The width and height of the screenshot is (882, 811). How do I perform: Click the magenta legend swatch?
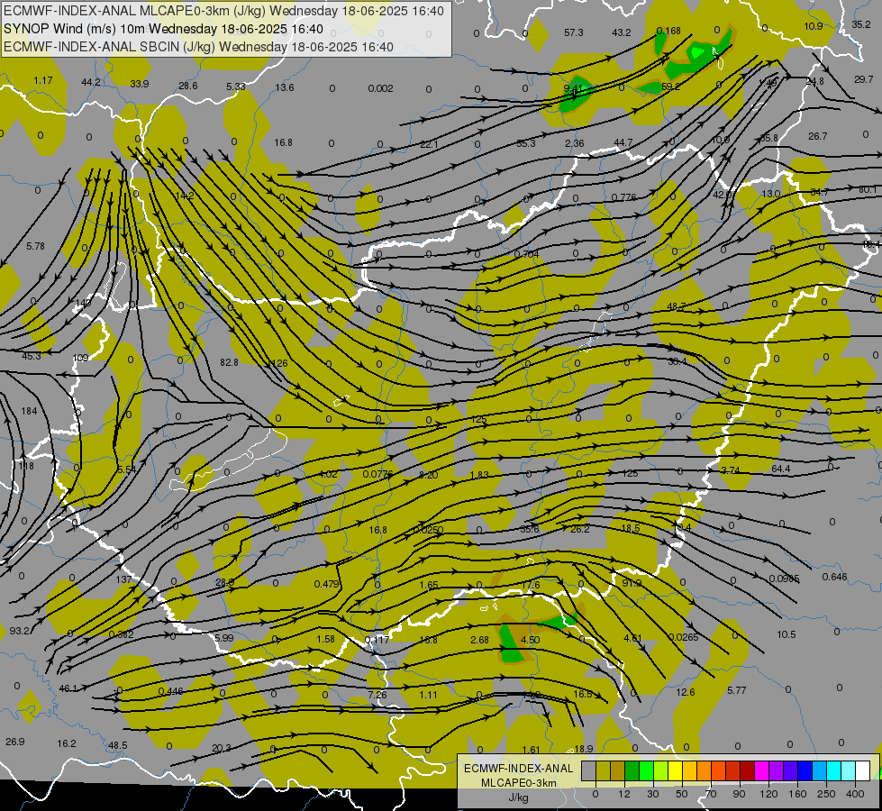[x=761, y=770]
